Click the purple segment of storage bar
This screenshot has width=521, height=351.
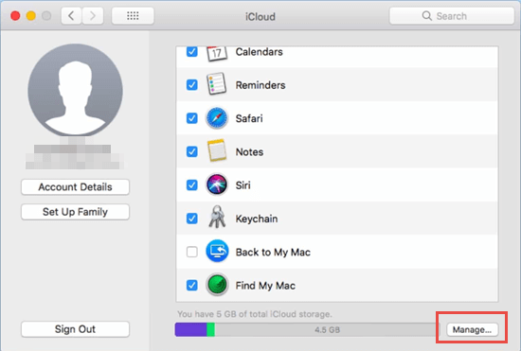tap(190, 330)
